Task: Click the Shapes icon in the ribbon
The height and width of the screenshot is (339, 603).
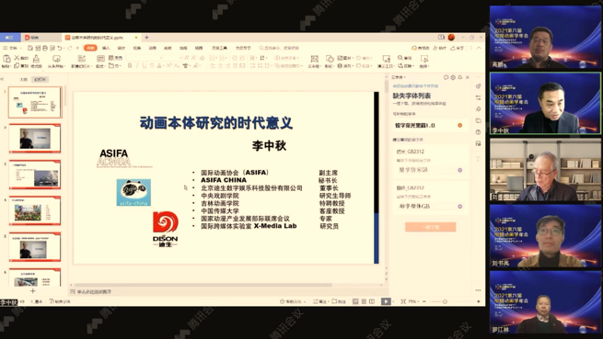Action: pyautogui.click(x=330, y=59)
